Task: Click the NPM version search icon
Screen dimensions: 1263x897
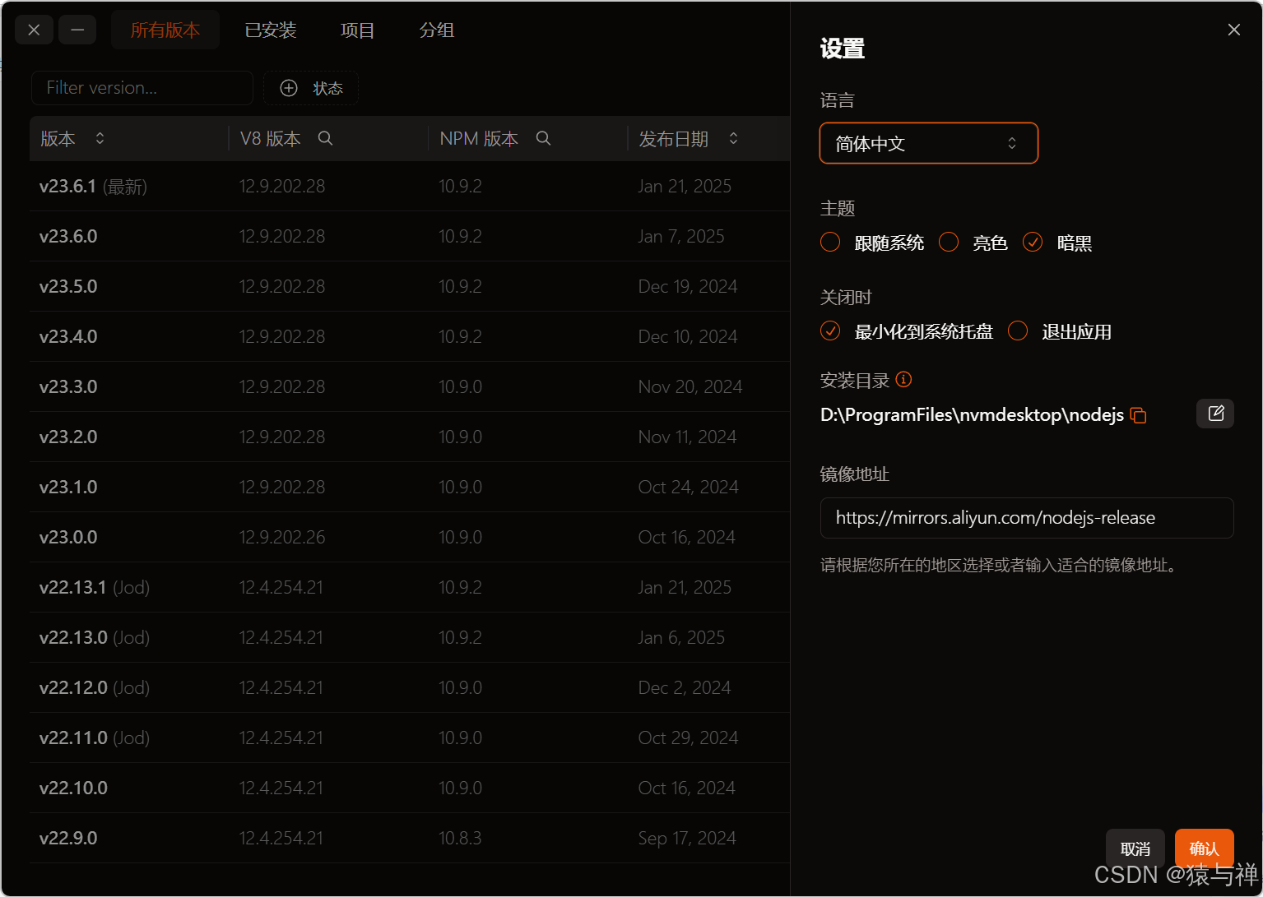Action: point(543,138)
